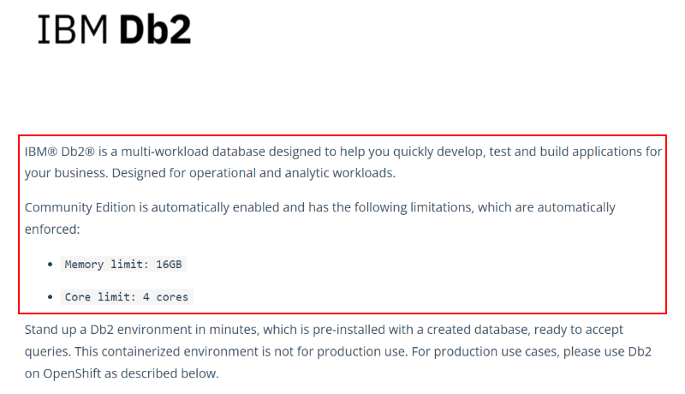The width and height of the screenshot is (685, 394).
Task: Click the word 'enforced:'
Action: (x=52, y=230)
